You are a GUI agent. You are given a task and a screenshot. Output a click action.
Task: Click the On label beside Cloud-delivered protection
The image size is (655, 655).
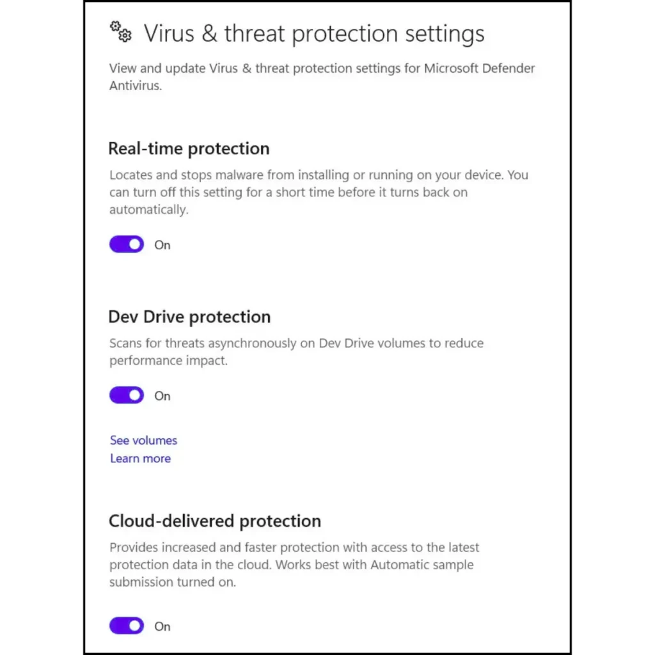pos(162,626)
